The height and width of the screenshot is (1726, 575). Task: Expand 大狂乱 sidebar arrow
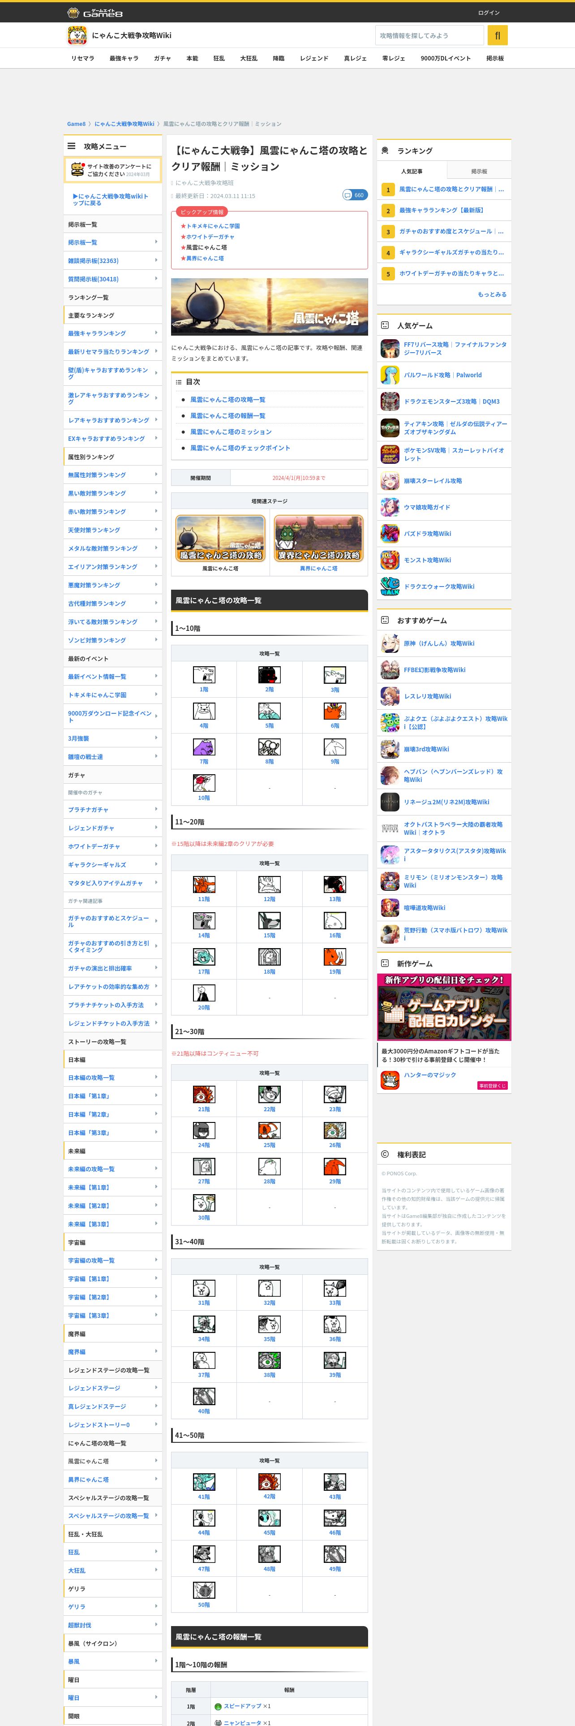156,1570
